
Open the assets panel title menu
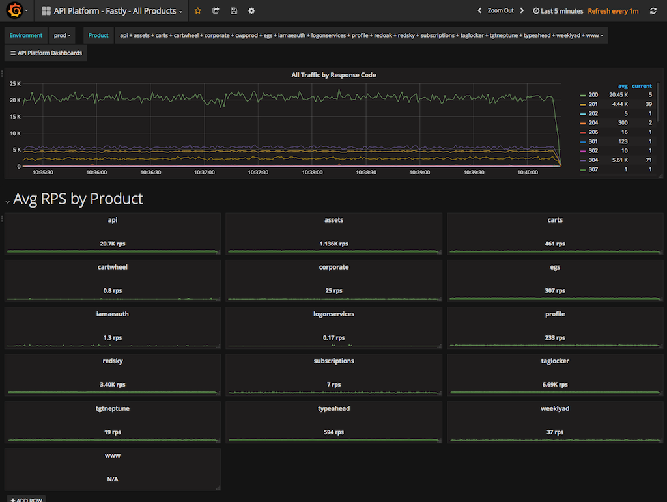pos(333,220)
